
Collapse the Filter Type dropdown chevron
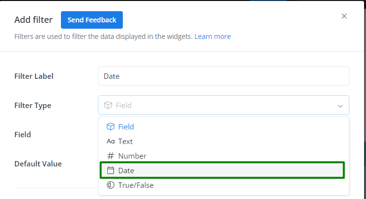tap(340, 106)
